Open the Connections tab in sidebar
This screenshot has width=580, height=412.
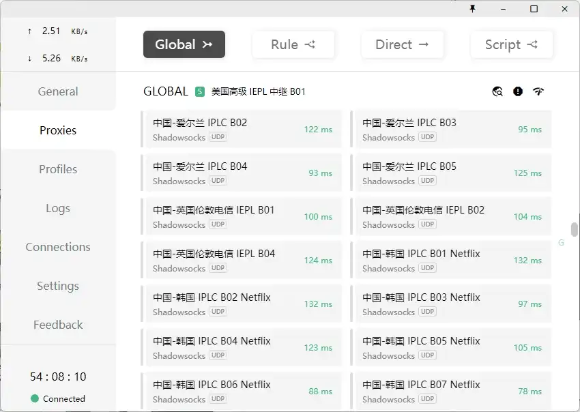(58, 247)
